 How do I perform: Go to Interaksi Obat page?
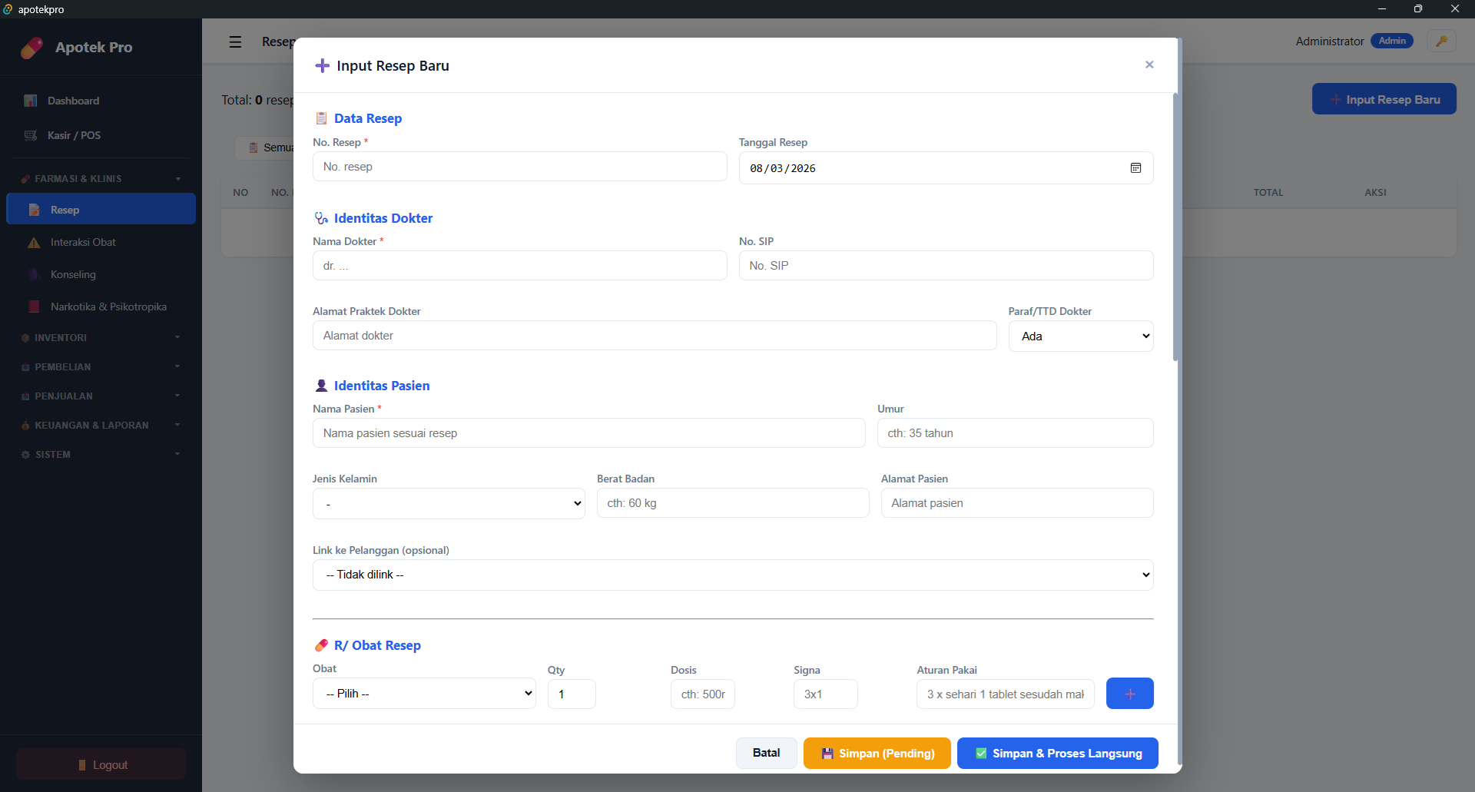click(x=83, y=242)
